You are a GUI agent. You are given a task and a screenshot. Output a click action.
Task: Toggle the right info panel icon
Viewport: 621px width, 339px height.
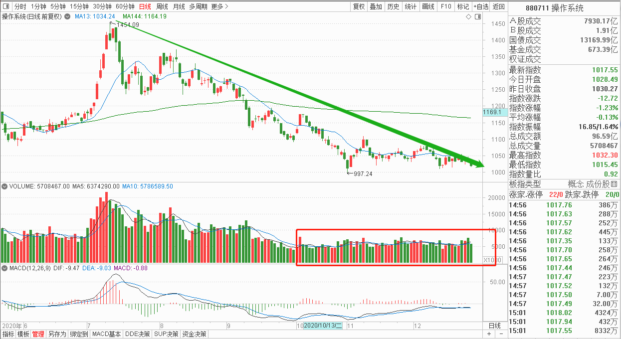point(479,17)
